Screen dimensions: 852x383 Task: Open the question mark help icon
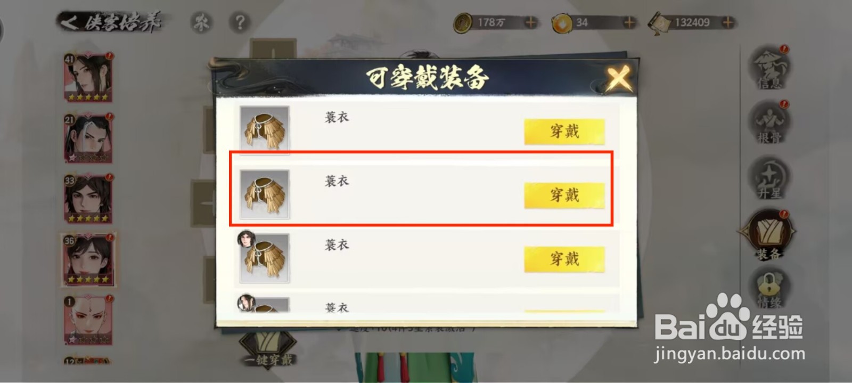pos(240,22)
